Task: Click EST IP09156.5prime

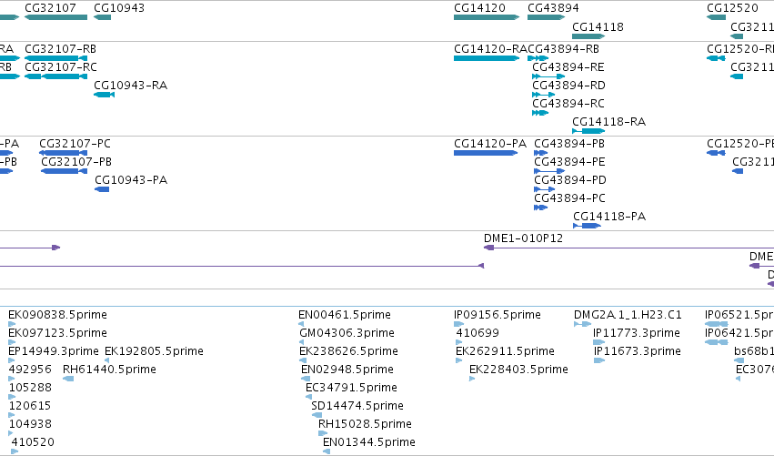Action: pyautogui.click(x=458, y=324)
